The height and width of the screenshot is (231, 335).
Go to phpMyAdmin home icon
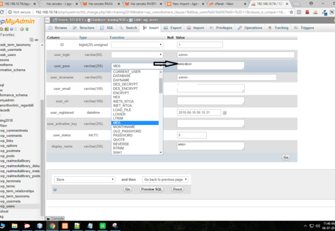tap(2, 29)
